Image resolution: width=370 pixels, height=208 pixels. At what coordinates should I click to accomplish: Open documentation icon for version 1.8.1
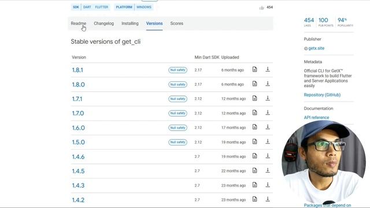click(254, 69)
